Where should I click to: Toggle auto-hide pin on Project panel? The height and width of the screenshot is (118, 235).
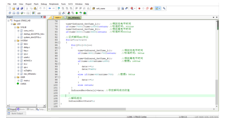(x=42, y=17)
